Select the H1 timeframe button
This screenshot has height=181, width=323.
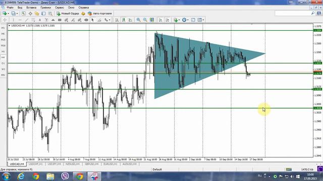(3, 51)
